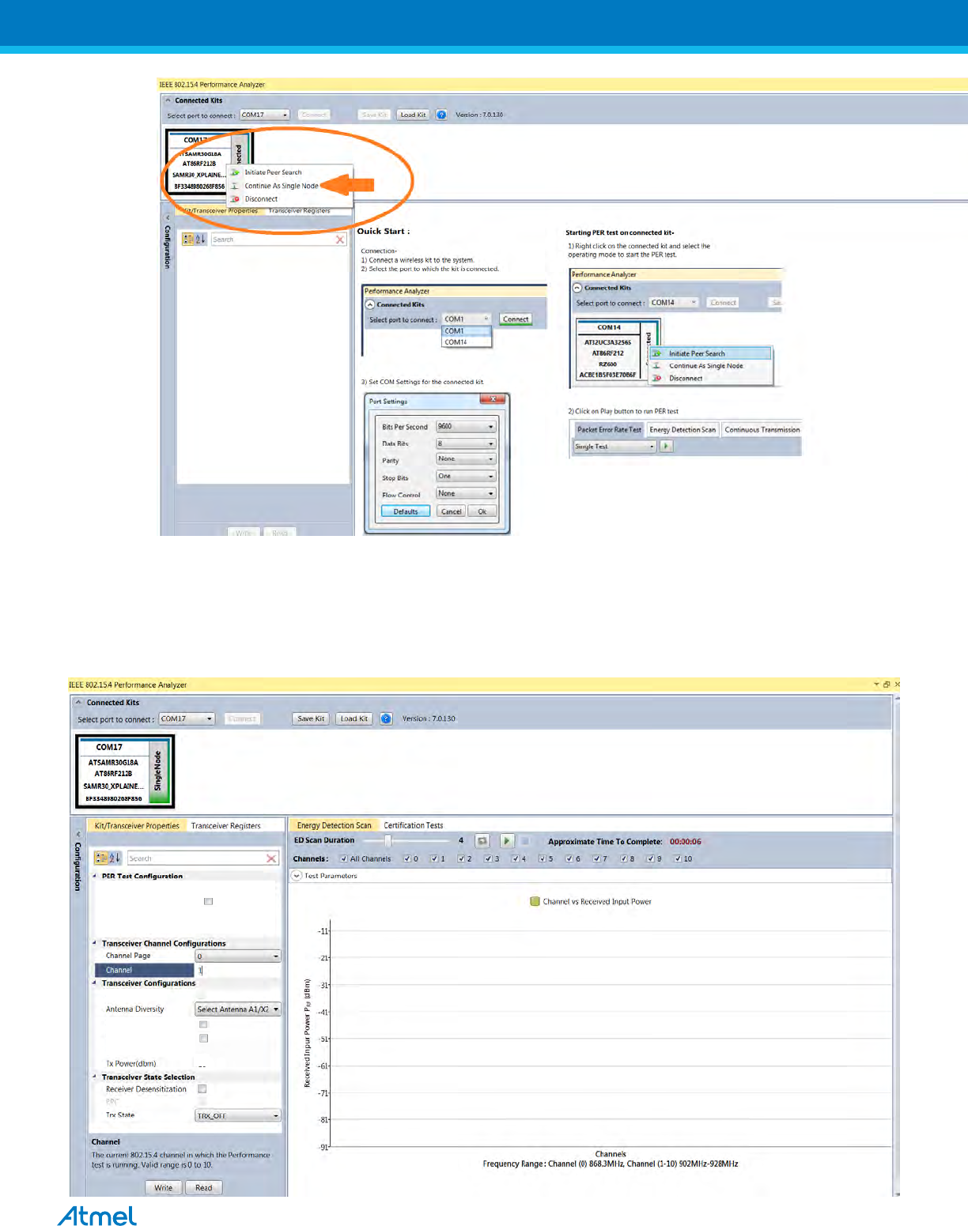Collapse Transceiver Configurations group
Screen dimensions: 968x1226
(95, 983)
